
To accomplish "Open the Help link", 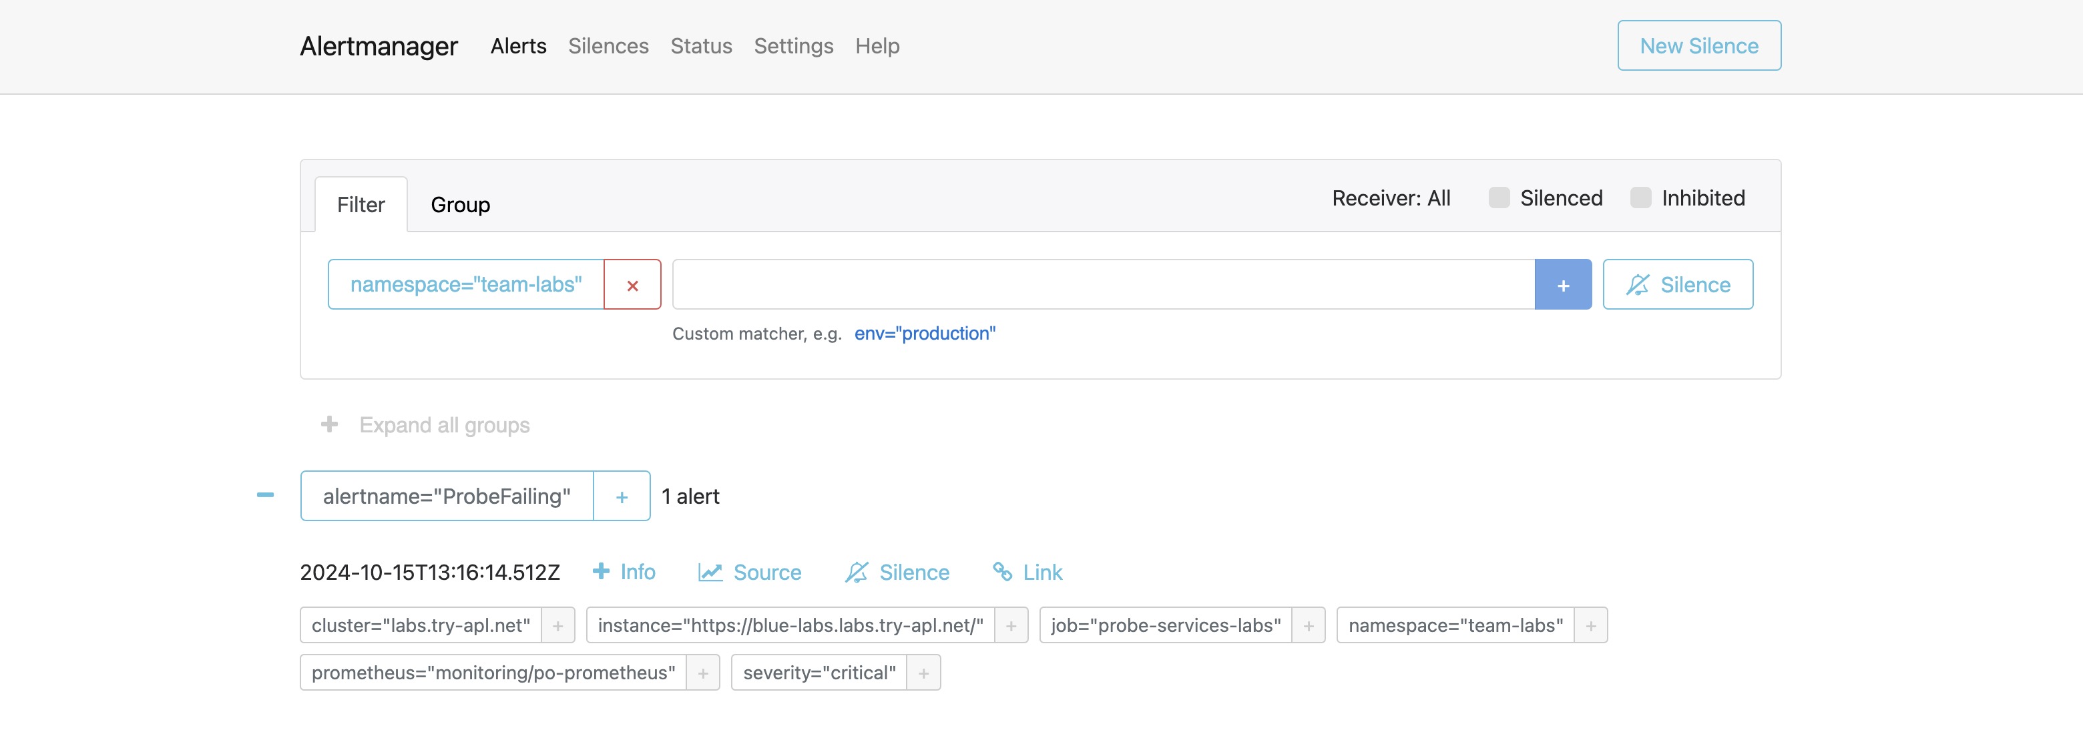I will [877, 46].
